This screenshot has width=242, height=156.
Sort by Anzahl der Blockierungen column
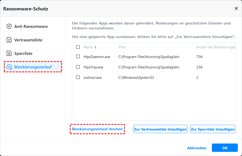coord(216,47)
